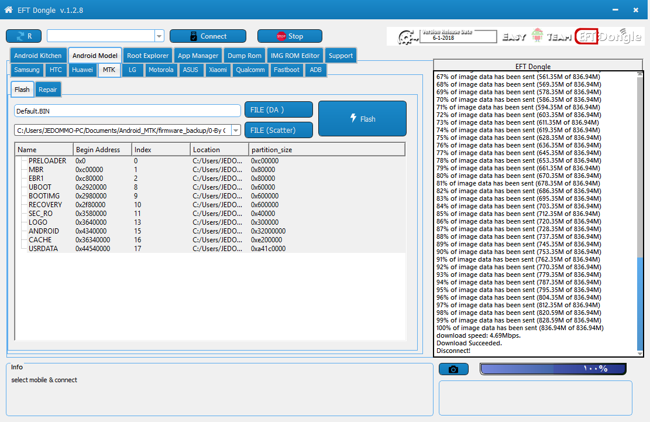Select the LOGO partition row
Image resolution: width=650 pixels, height=422 pixels.
coord(210,222)
